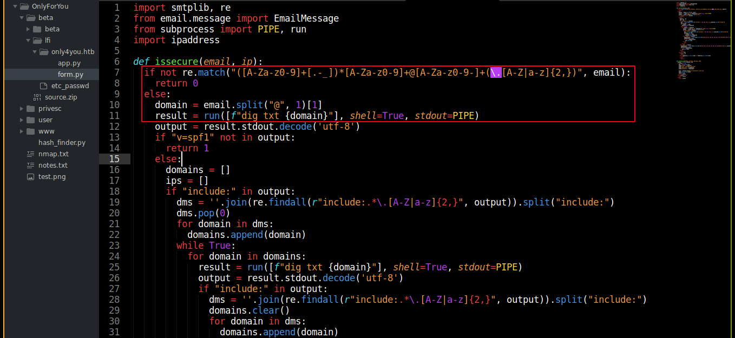Click the nmap.txt text file icon

coord(31,154)
